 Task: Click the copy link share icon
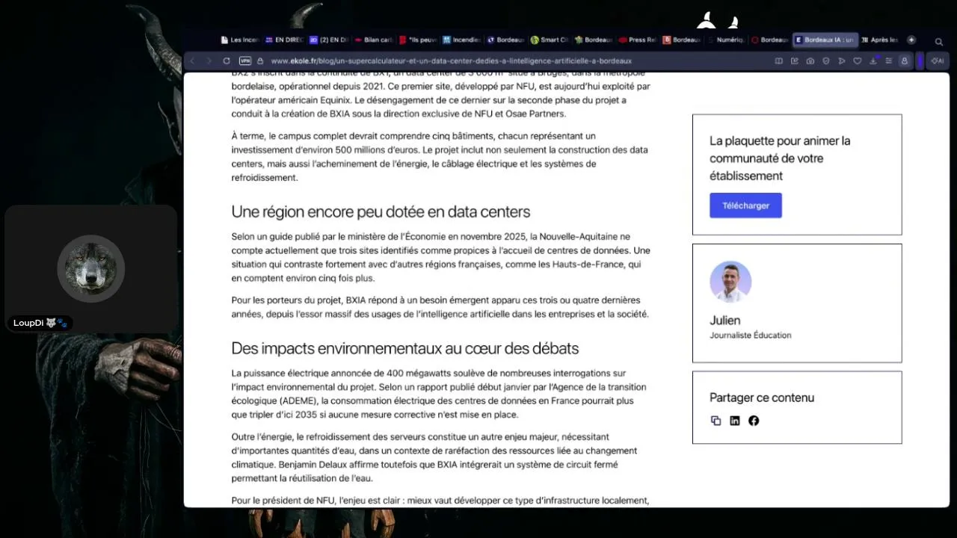(716, 421)
